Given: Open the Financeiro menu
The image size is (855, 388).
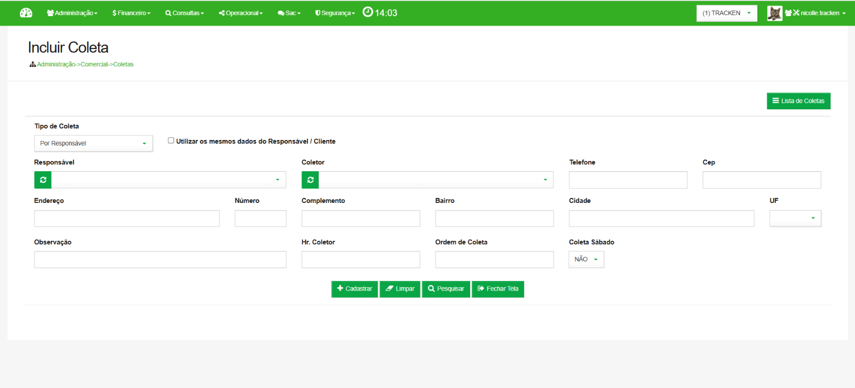Looking at the screenshot, I should click(x=131, y=13).
